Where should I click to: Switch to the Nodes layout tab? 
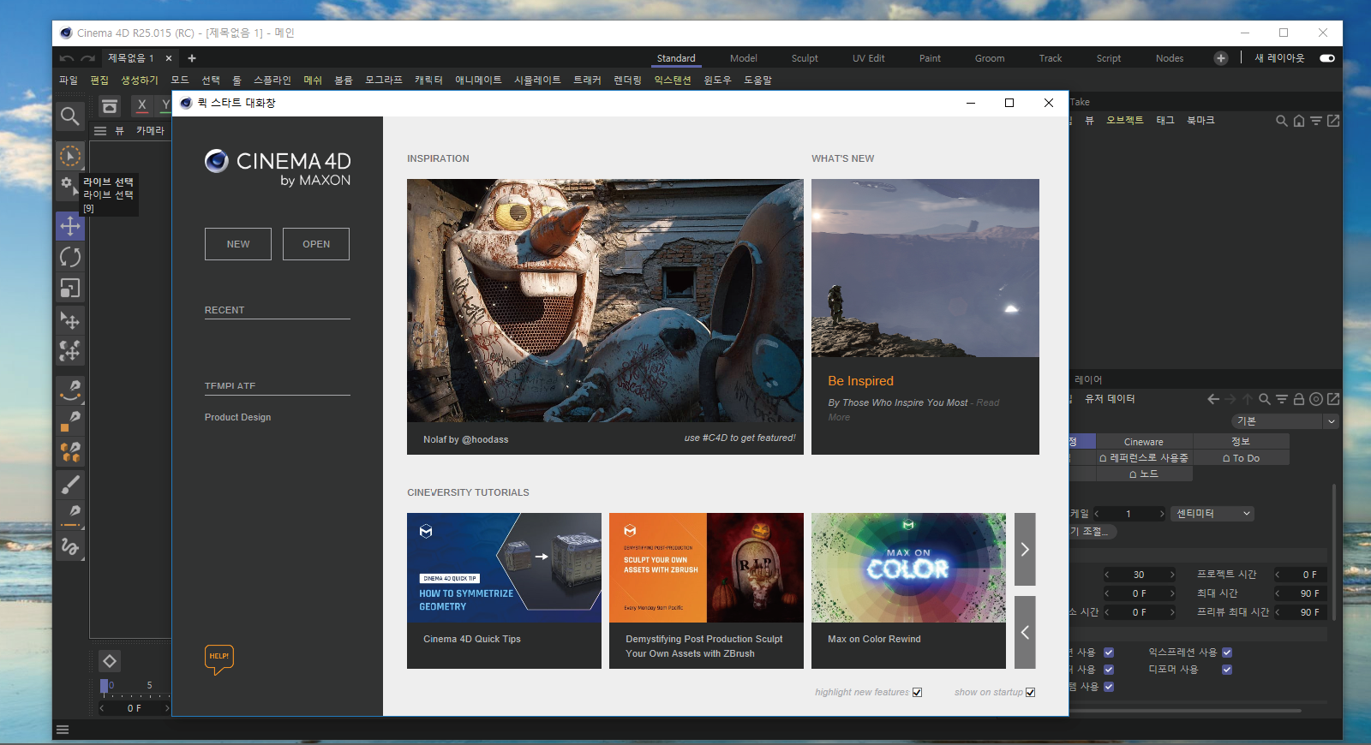(x=1169, y=58)
